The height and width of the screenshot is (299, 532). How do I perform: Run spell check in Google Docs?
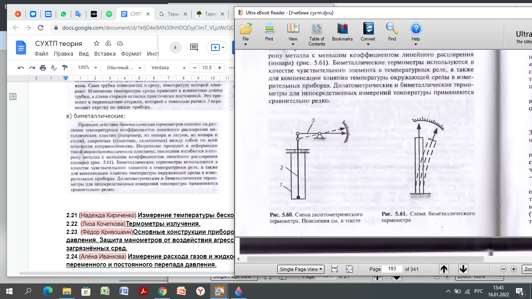(x=54, y=68)
